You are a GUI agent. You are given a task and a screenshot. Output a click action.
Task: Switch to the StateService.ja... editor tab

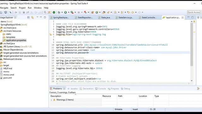click(124, 17)
